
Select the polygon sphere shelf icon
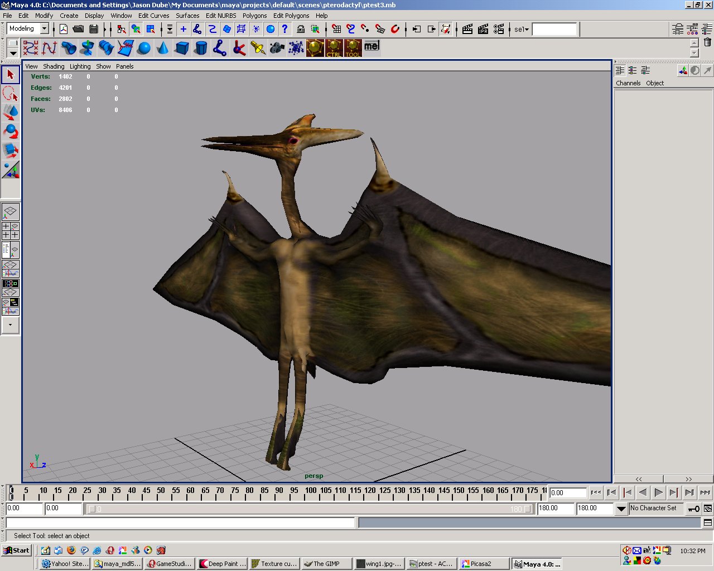tap(144, 49)
